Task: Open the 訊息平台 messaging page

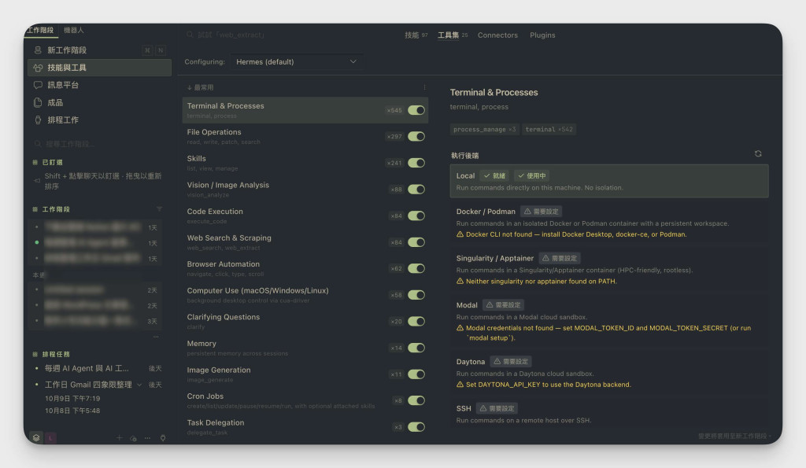Action: [100, 85]
